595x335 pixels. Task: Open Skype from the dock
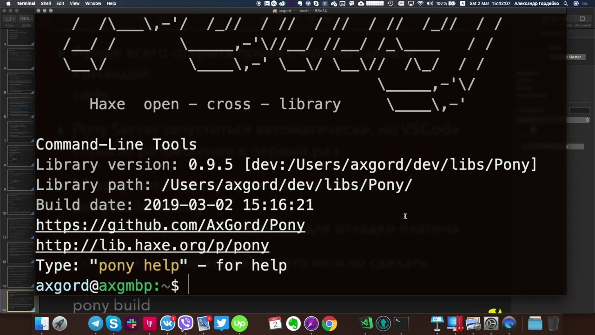click(113, 323)
